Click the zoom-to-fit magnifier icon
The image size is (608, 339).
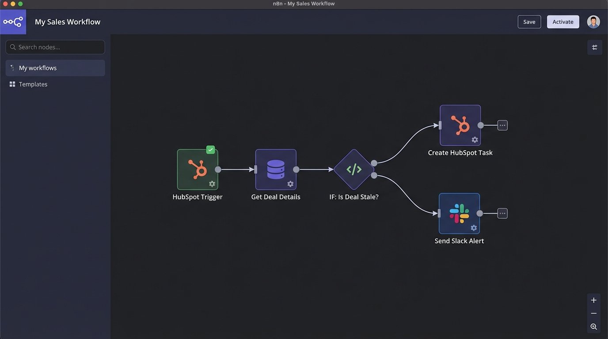[x=593, y=327]
